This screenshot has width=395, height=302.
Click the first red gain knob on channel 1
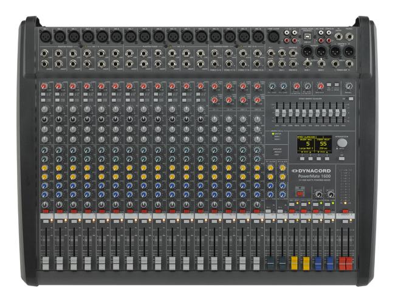tap(44, 88)
